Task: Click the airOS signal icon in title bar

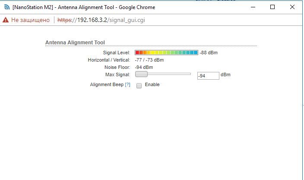Action: coord(7,7)
